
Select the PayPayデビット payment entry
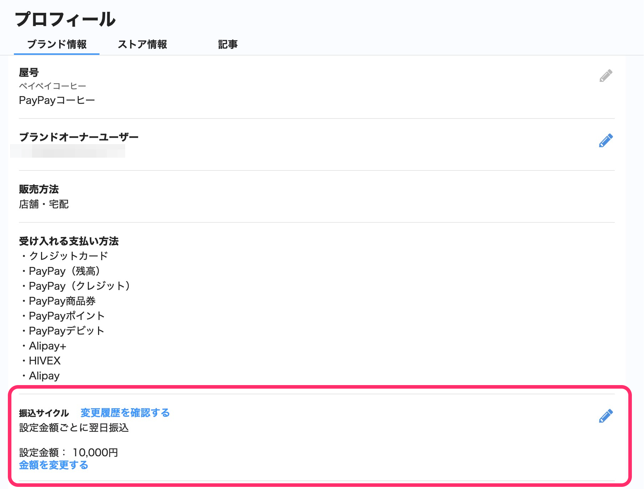coord(66,331)
